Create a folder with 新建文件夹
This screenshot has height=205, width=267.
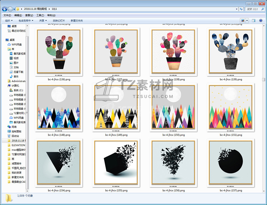click(x=77, y=21)
